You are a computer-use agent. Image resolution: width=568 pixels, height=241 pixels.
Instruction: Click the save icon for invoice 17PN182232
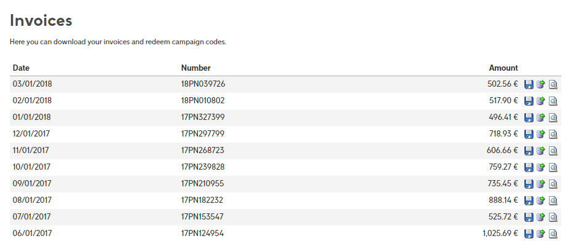(529, 201)
